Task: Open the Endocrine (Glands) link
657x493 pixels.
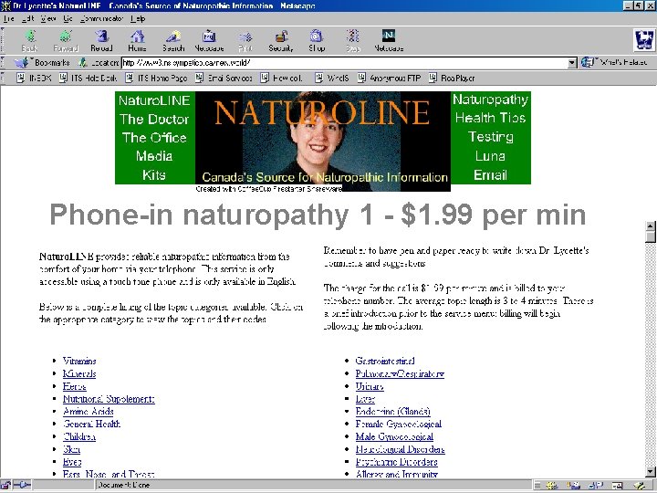Action: pos(393,411)
